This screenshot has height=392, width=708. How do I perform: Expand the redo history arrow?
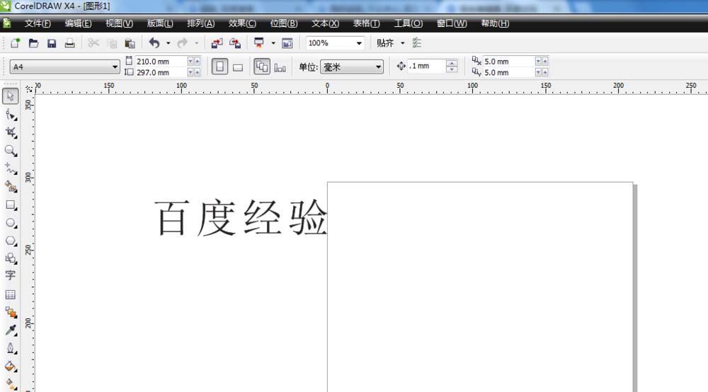click(196, 43)
